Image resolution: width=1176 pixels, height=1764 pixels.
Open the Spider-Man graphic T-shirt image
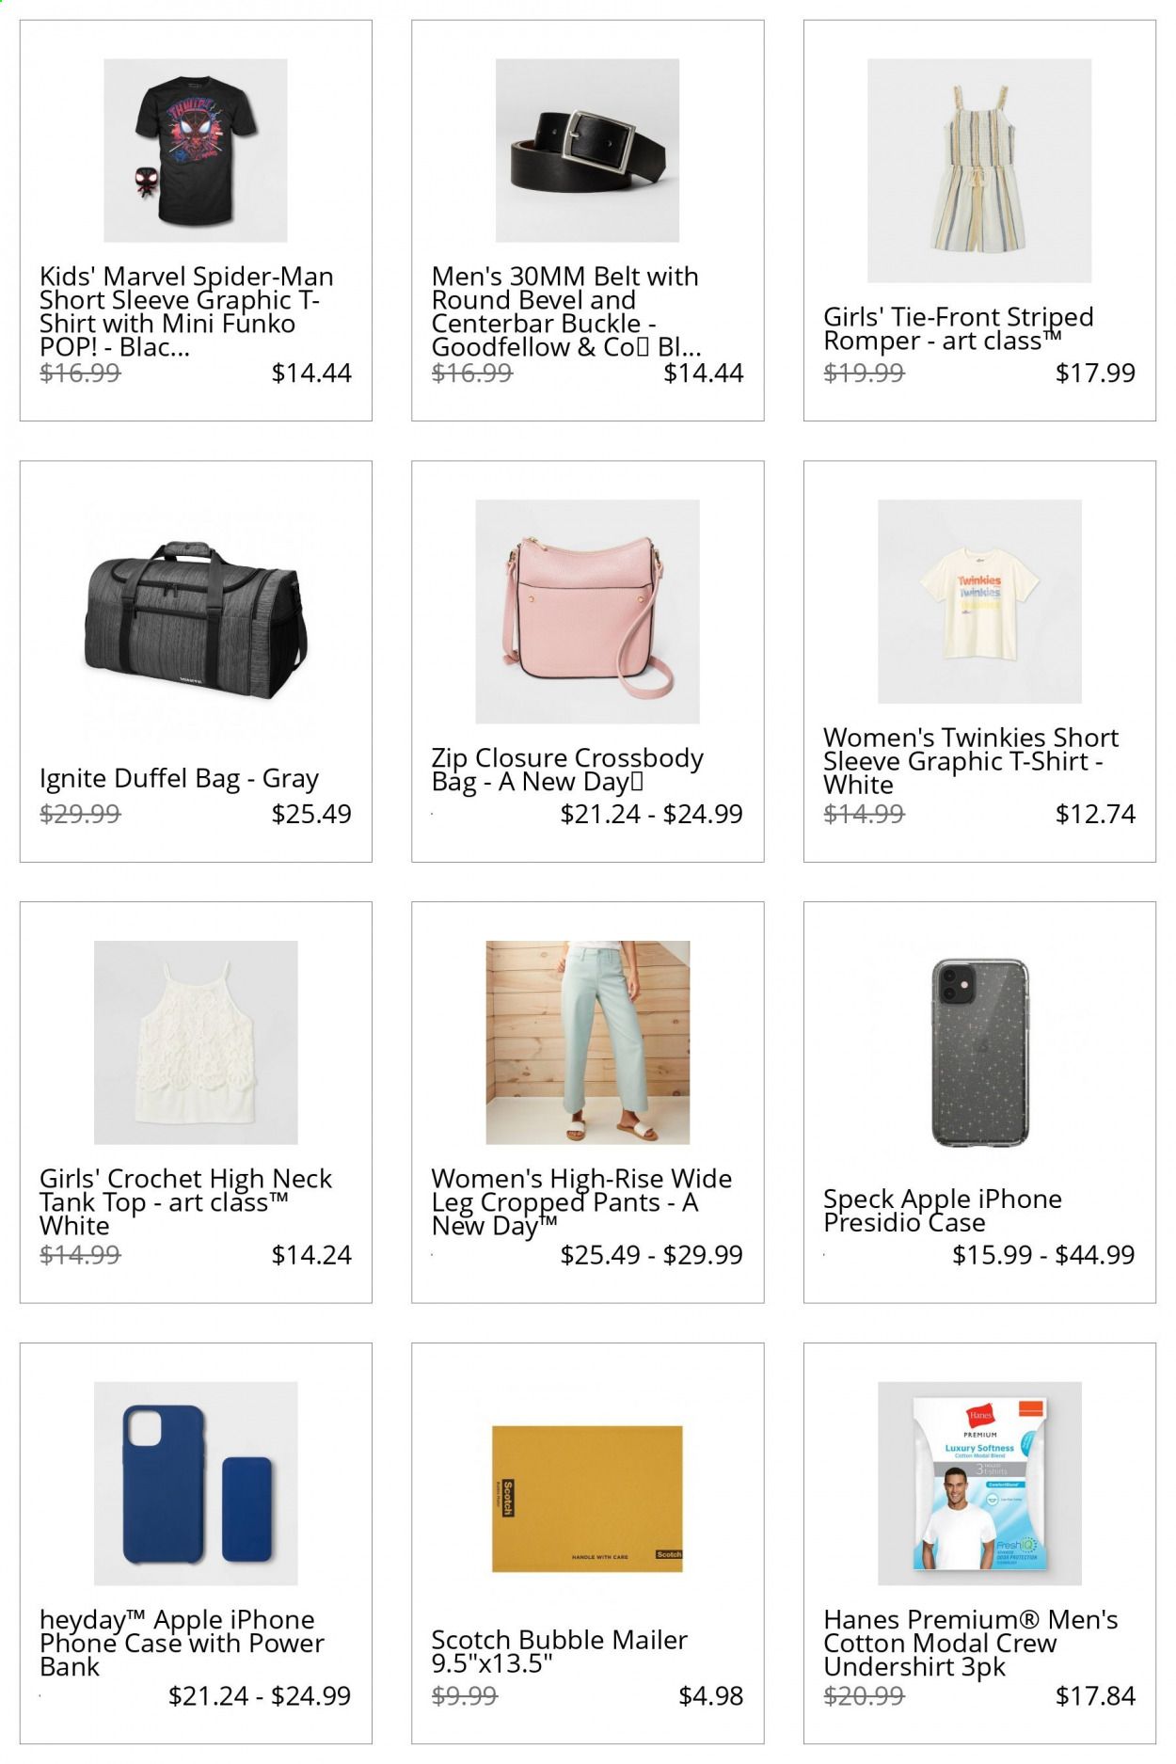click(x=196, y=151)
